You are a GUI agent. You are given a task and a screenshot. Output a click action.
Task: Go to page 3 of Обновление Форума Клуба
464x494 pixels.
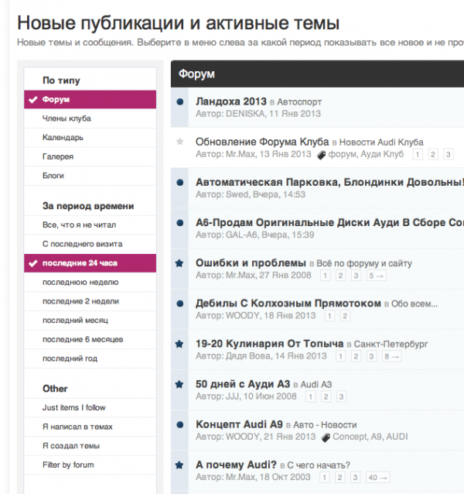click(x=449, y=154)
